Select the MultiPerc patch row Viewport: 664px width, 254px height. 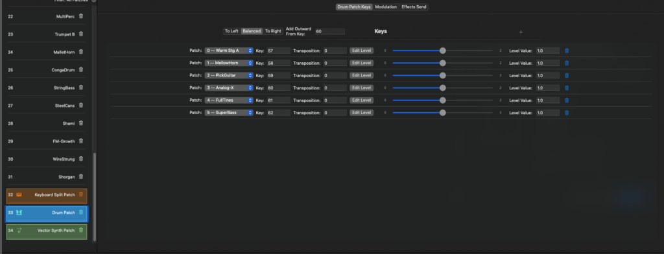[47, 16]
